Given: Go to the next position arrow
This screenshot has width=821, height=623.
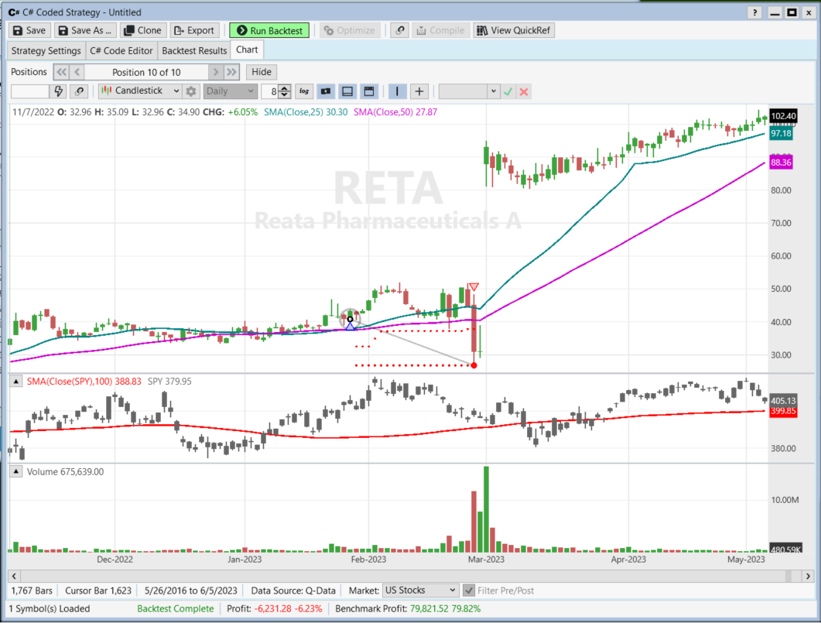Looking at the screenshot, I should [216, 72].
